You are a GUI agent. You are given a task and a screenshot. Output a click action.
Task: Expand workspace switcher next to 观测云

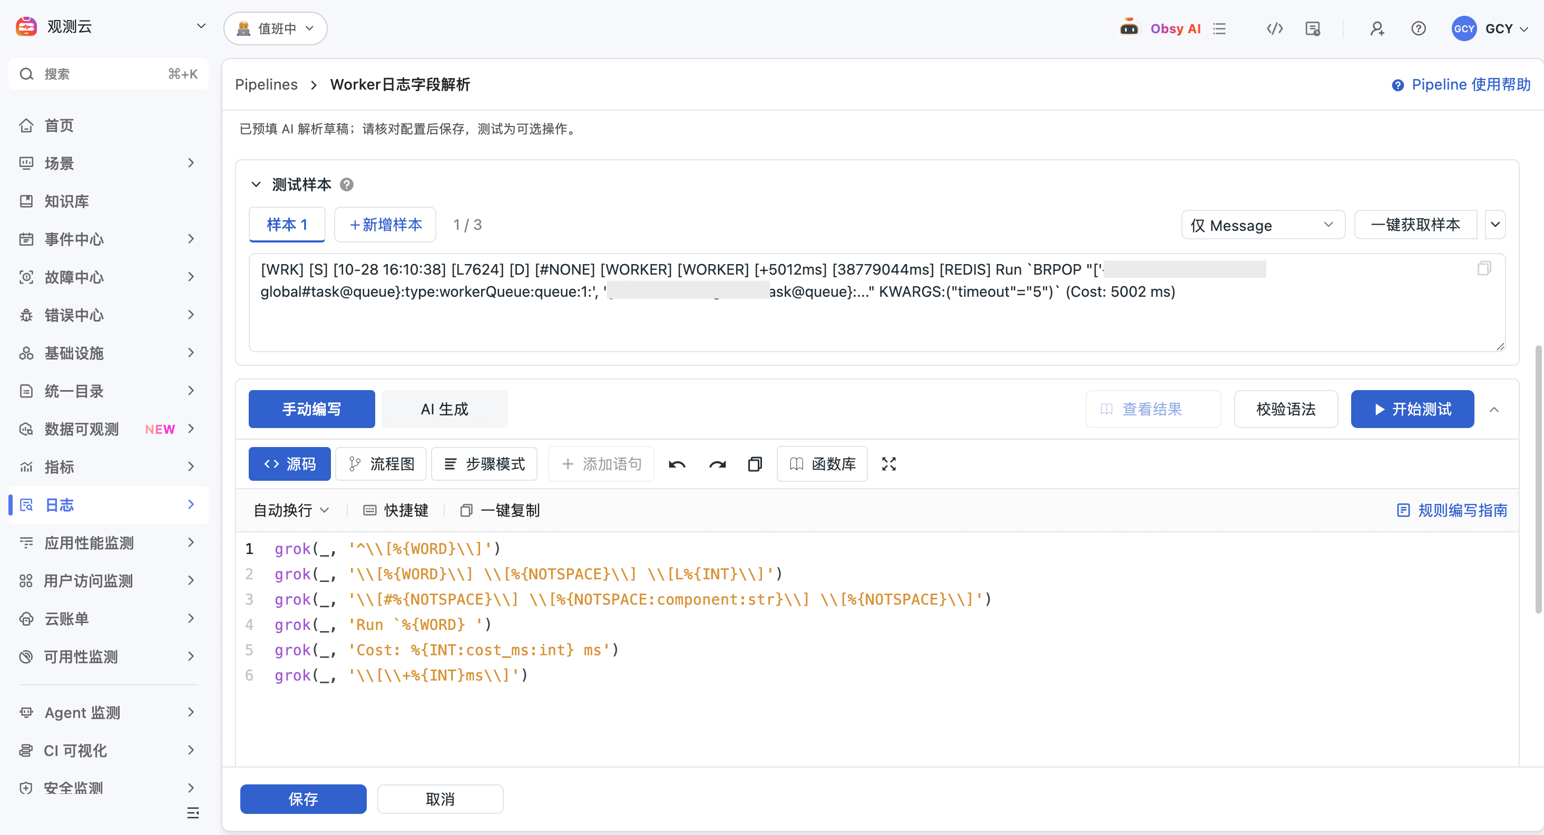[201, 26]
